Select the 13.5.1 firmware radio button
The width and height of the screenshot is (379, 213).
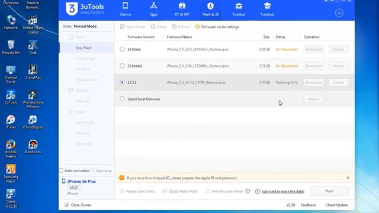(x=123, y=82)
